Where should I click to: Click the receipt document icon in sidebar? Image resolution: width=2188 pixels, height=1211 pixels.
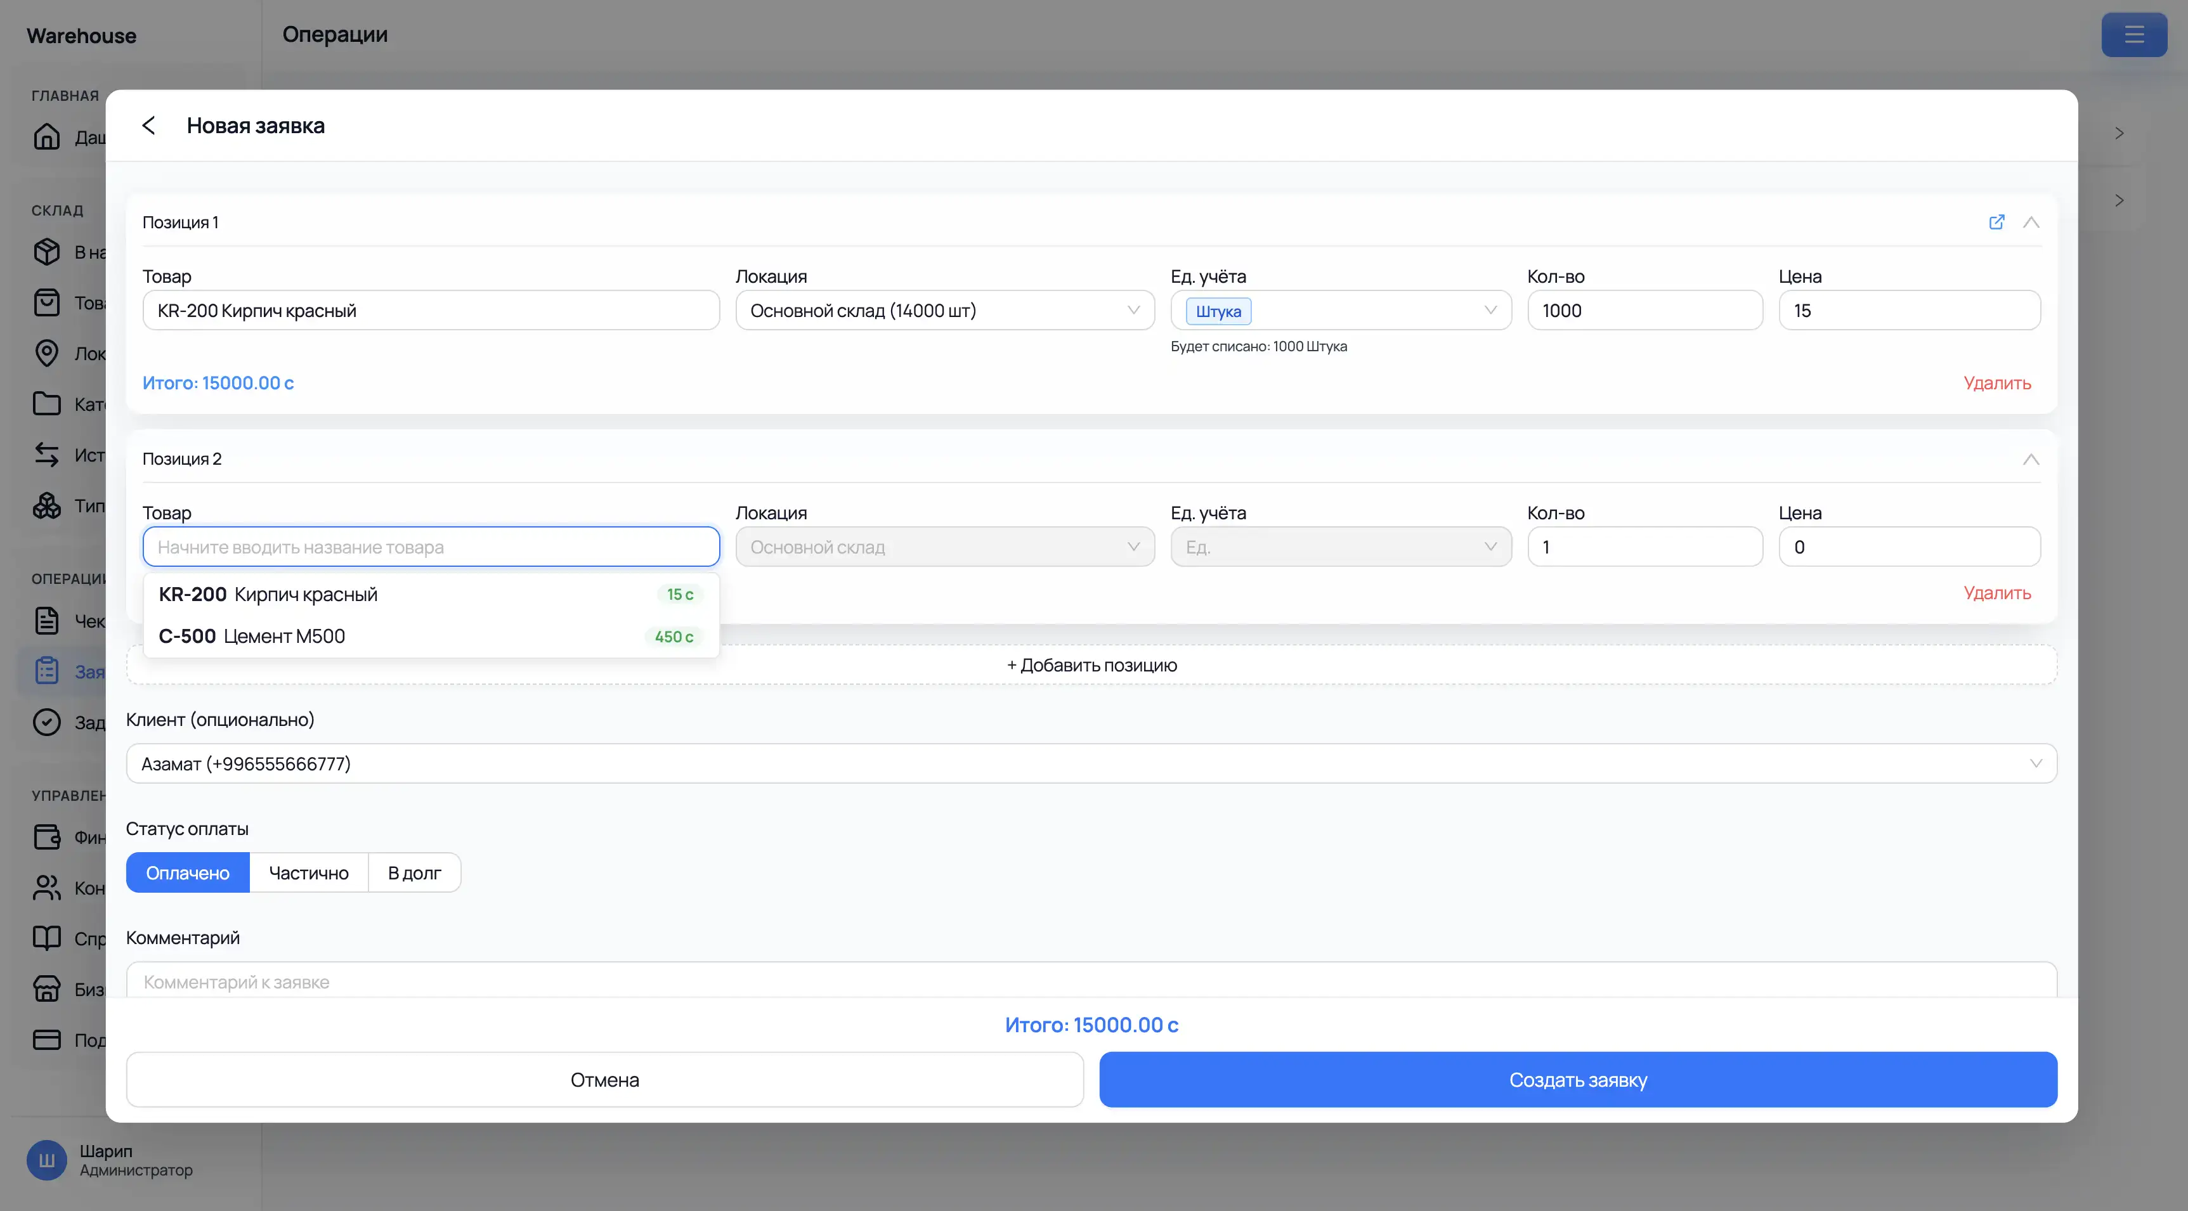tap(47, 621)
